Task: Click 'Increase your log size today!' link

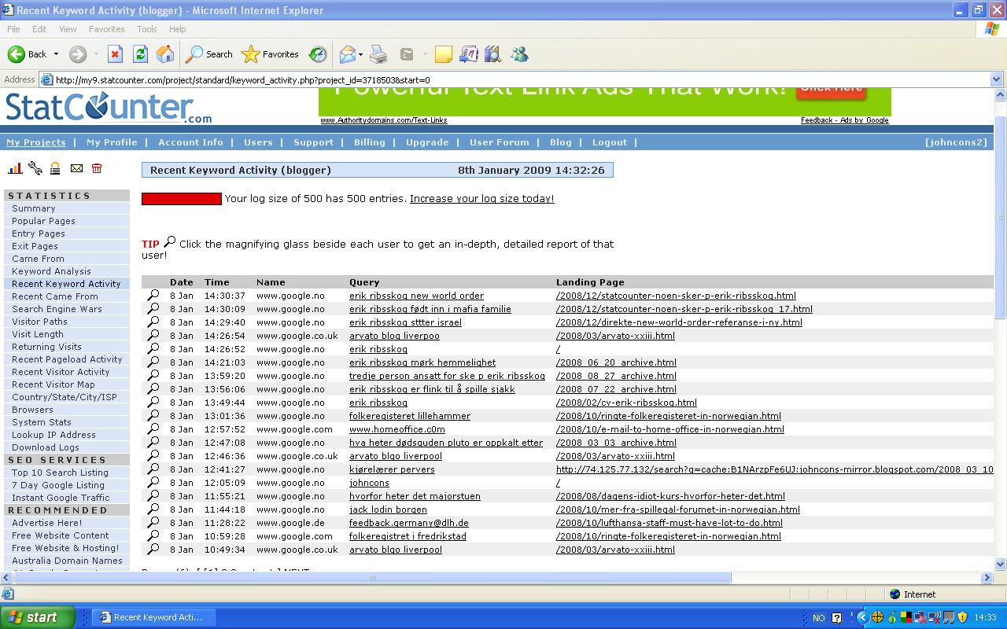Action: point(481,199)
